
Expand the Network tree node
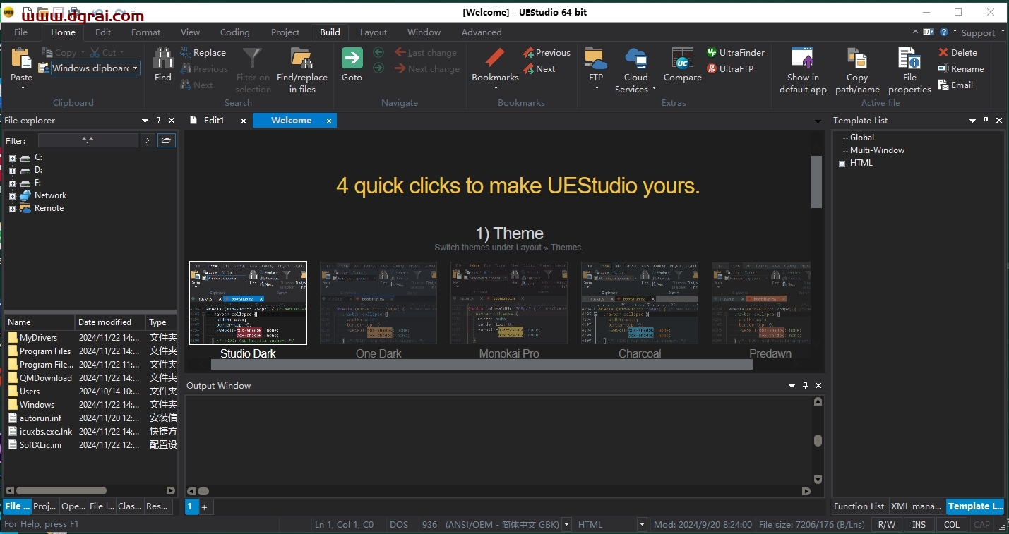[x=12, y=196]
